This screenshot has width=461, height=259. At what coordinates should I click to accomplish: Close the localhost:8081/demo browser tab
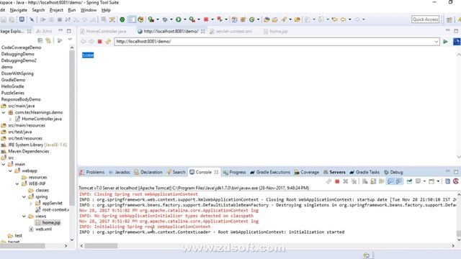[203, 32]
